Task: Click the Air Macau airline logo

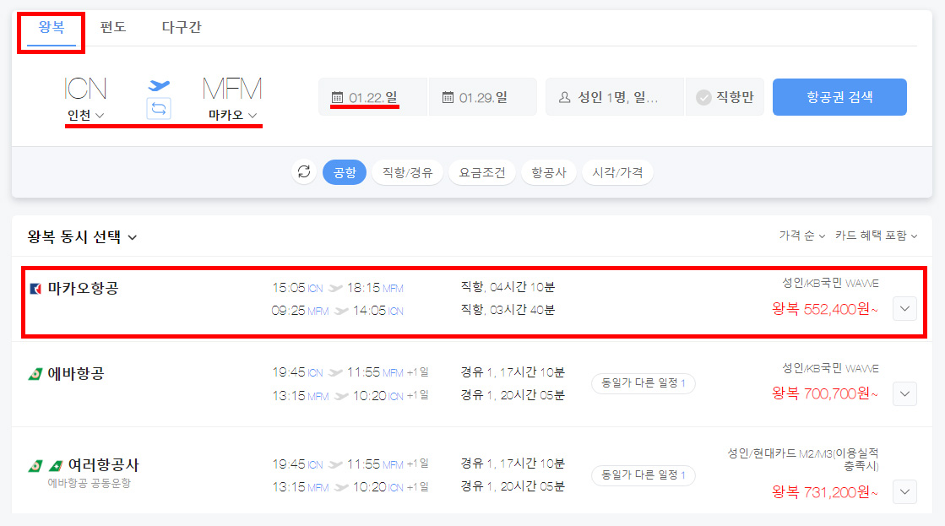Action: tap(35, 289)
